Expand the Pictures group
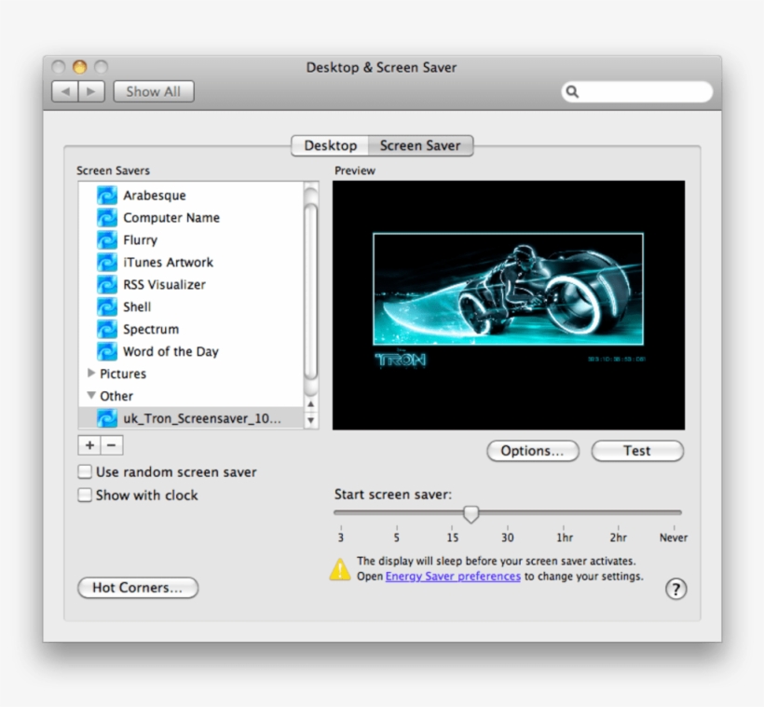764x707 pixels. (91, 374)
